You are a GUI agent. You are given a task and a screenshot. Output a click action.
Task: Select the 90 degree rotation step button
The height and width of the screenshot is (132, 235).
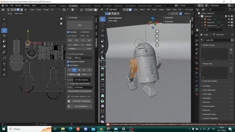(74, 70)
